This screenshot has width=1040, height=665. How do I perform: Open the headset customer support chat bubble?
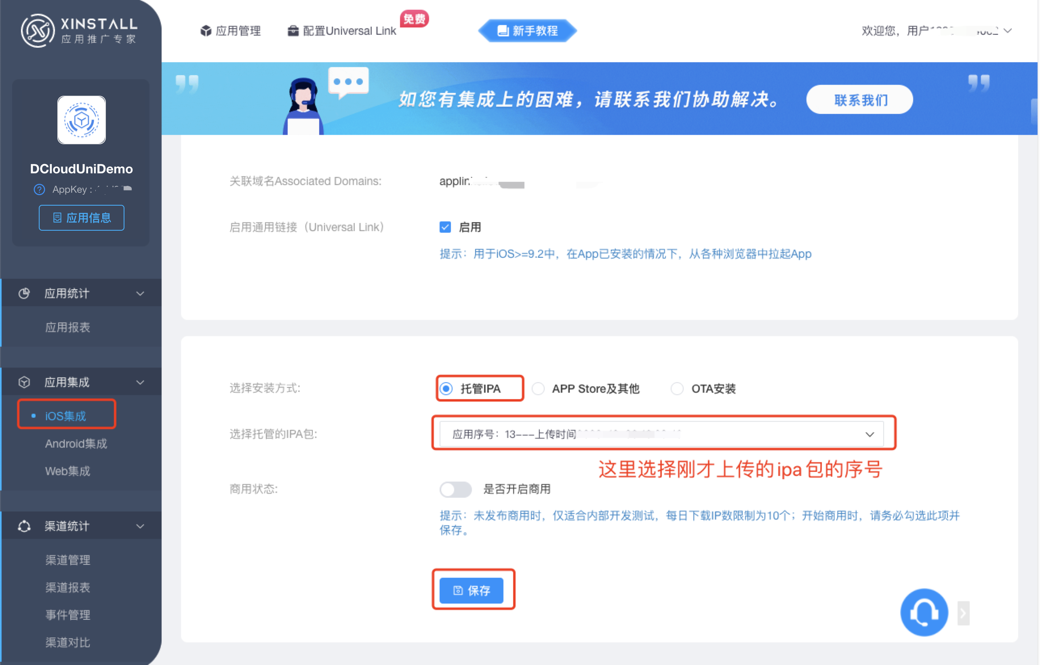pos(924,612)
